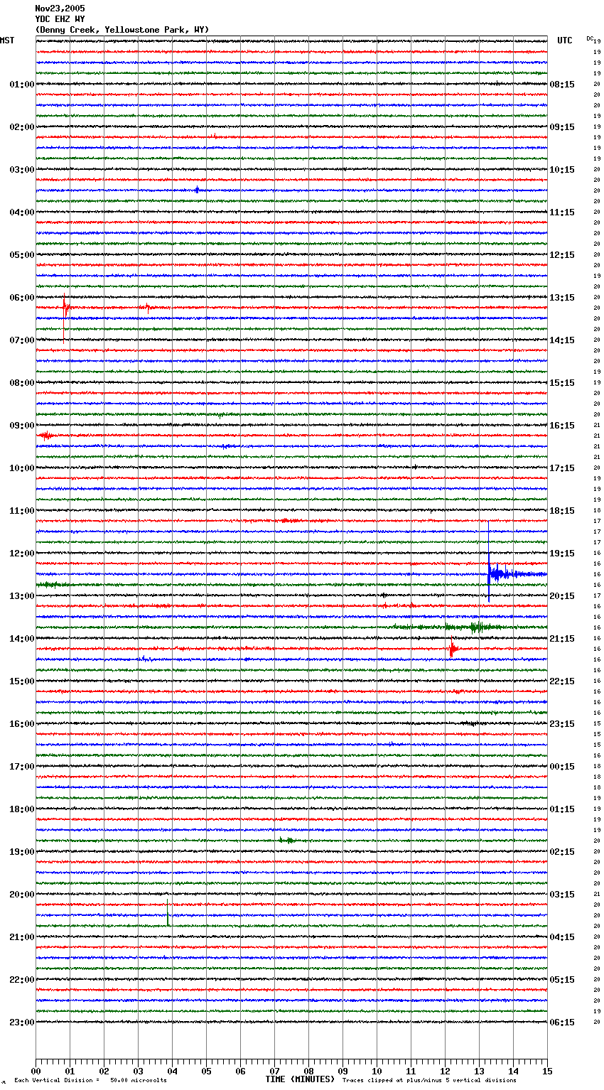
Task: Select the "23:00" MST time label
Action: click(22, 1022)
